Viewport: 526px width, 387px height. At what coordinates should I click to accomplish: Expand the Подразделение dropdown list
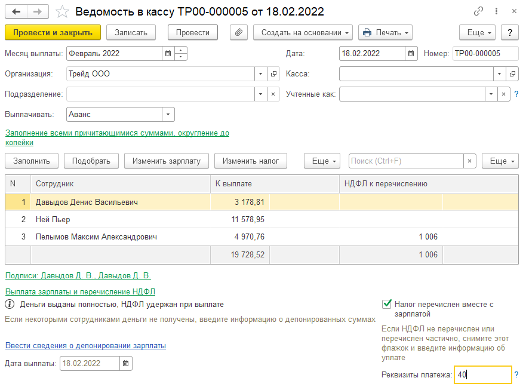pyautogui.click(x=261, y=94)
